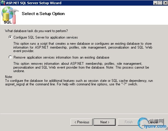168x131 pixels.
Task: Click the window resize grip corner
Action: tap(166, 129)
